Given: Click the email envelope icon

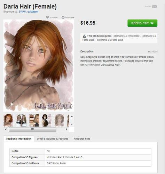Looking at the screenshot, I should coord(155,7).
